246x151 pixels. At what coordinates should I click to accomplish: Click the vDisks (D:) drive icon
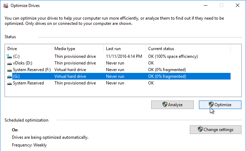pos(9,63)
